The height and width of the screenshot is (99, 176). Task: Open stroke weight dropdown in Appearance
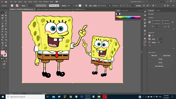click(x=163, y=39)
